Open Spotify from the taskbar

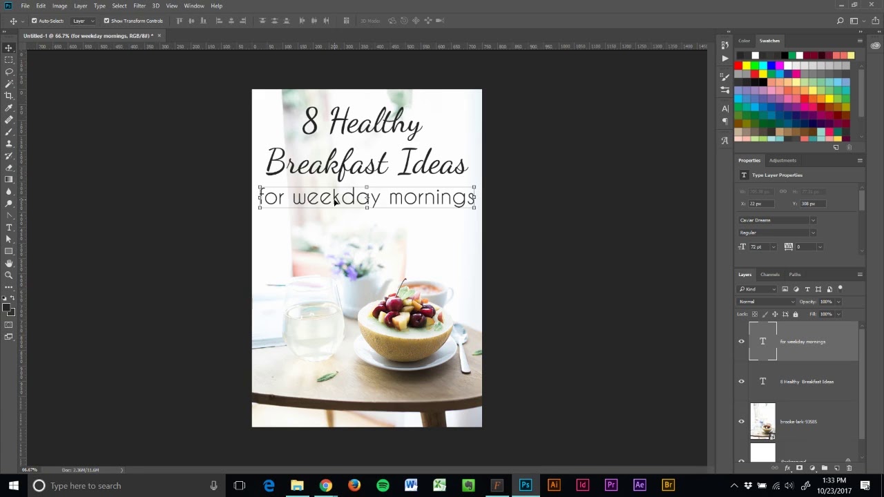pos(383,485)
